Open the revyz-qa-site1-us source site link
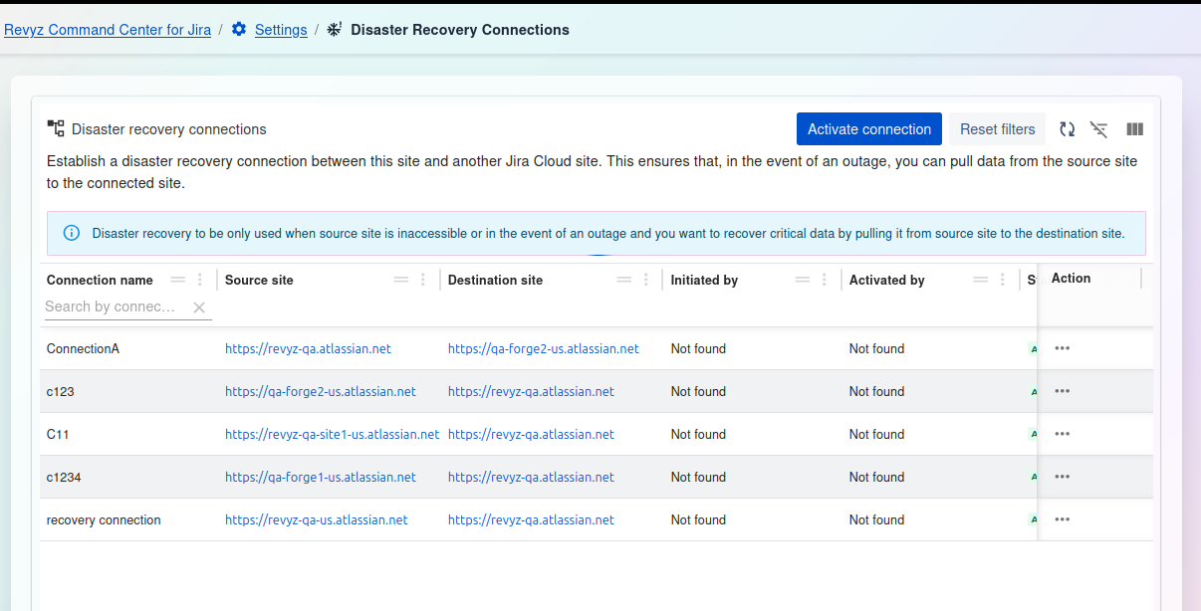The width and height of the screenshot is (1201, 611). coord(332,434)
